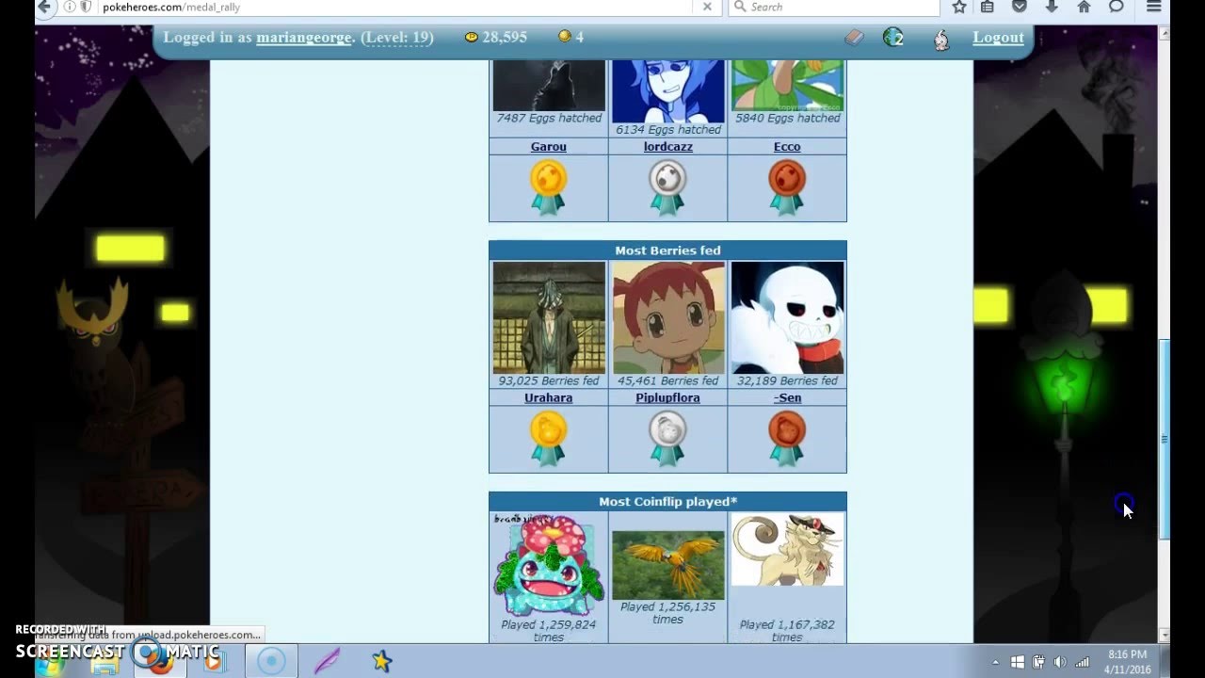Open the globe notifications icon showing 2
Image resolution: width=1205 pixels, height=678 pixels.
click(893, 38)
